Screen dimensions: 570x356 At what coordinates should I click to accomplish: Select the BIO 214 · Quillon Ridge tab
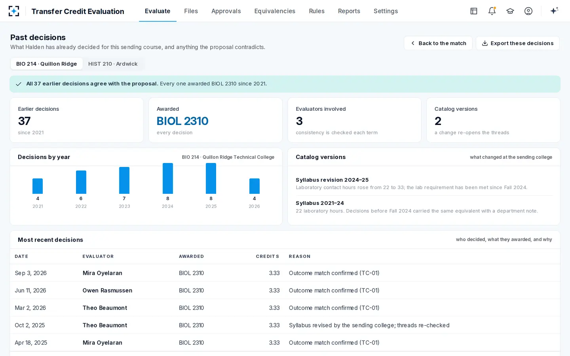pos(47,64)
